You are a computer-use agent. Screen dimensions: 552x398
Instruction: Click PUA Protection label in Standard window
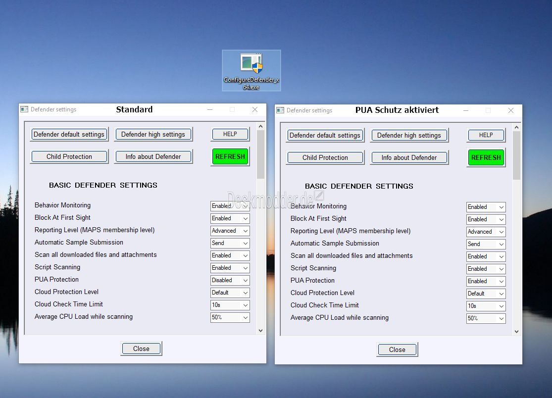coord(56,279)
